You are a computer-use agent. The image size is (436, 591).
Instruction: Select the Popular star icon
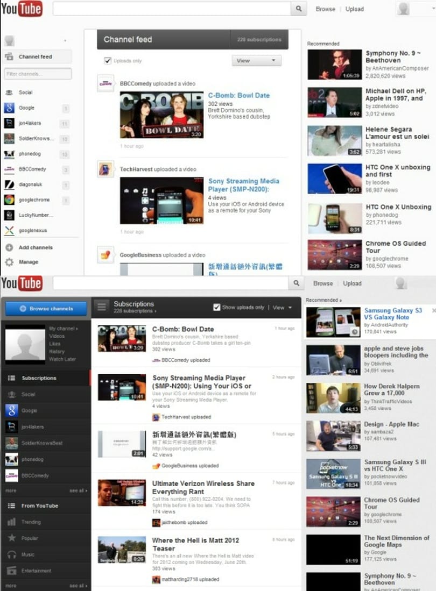coord(12,538)
